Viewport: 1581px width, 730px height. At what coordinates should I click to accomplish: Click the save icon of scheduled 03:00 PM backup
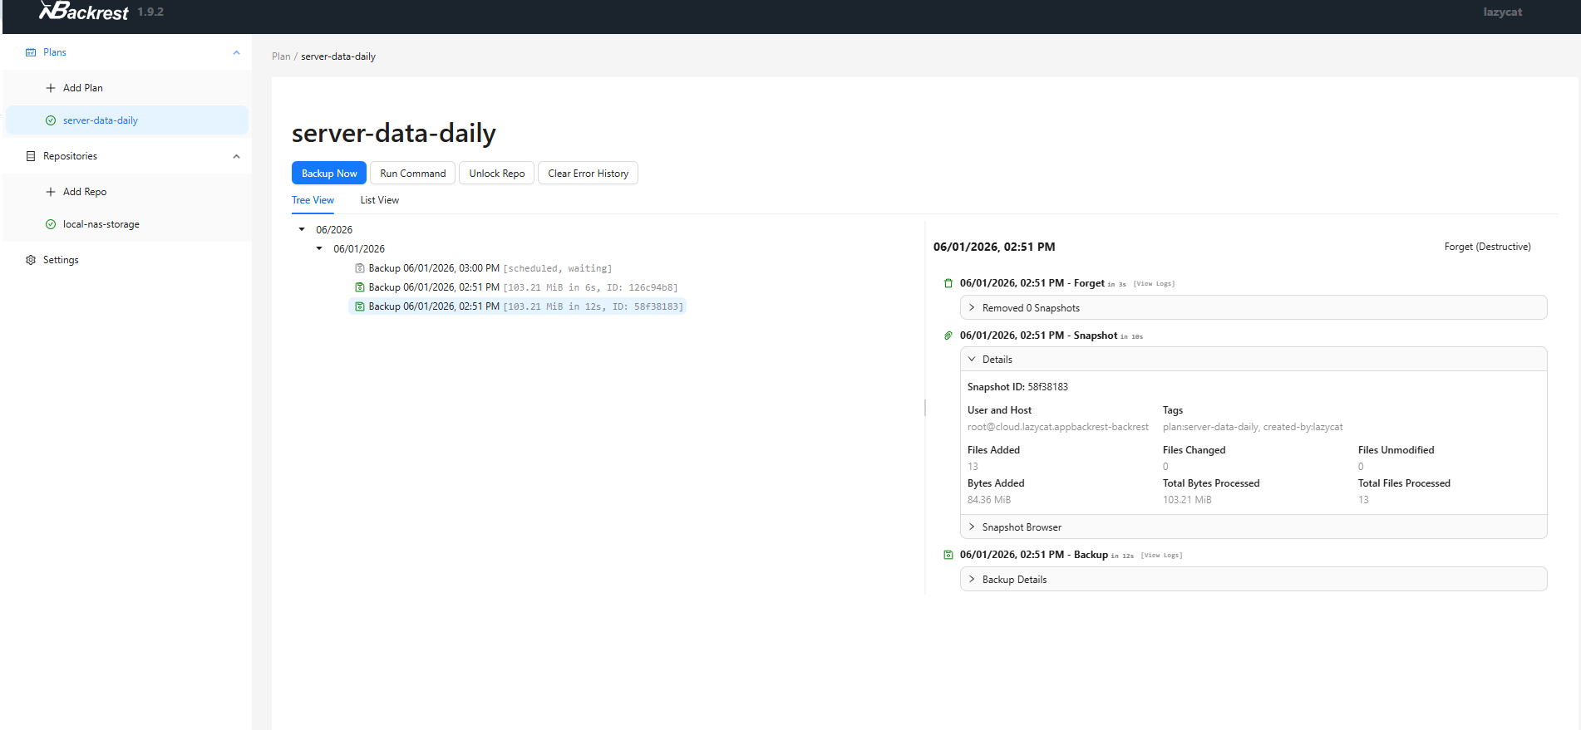(x=360, y=268)
